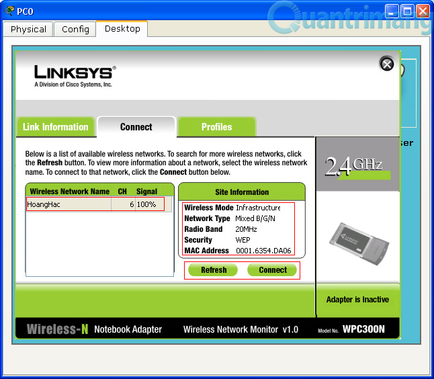Minimize the PC0 window

(x=392, y=11)
